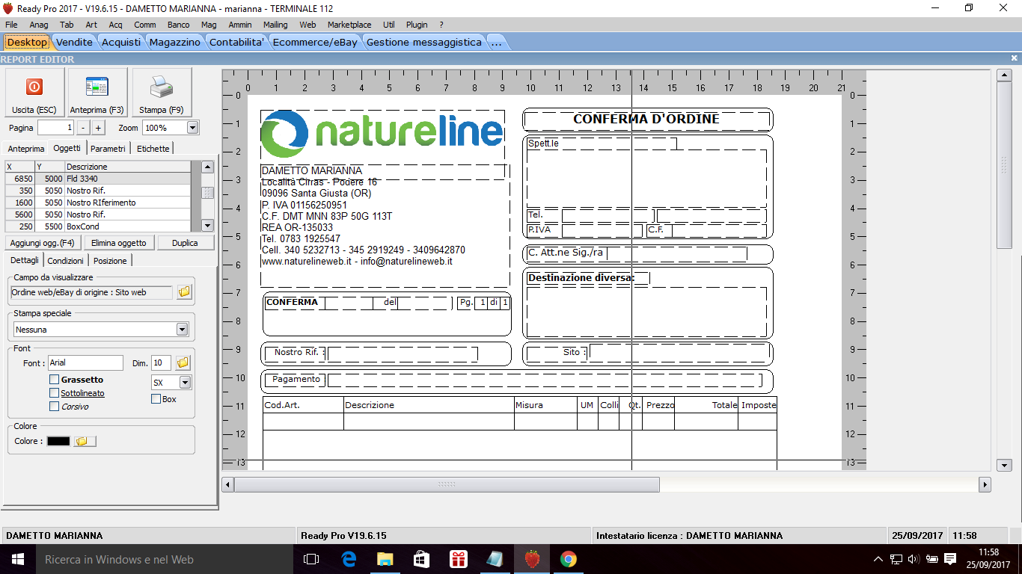Screen dimensions: 1022x574
Task: Click the object list scroll down arrow
Action: (x=208, y=226)
